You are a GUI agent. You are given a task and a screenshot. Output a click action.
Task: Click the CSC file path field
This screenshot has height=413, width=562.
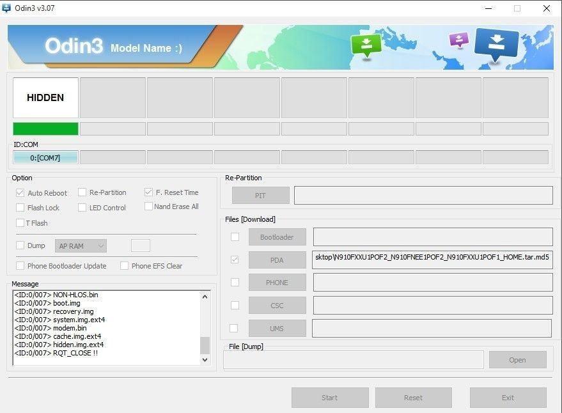433,306
